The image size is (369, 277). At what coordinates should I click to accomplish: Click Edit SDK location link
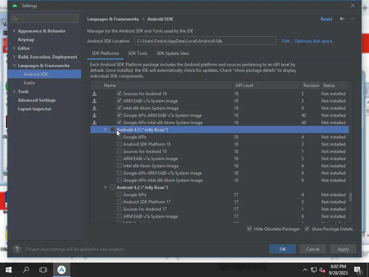pyautogui.click(x=285, y=41)
